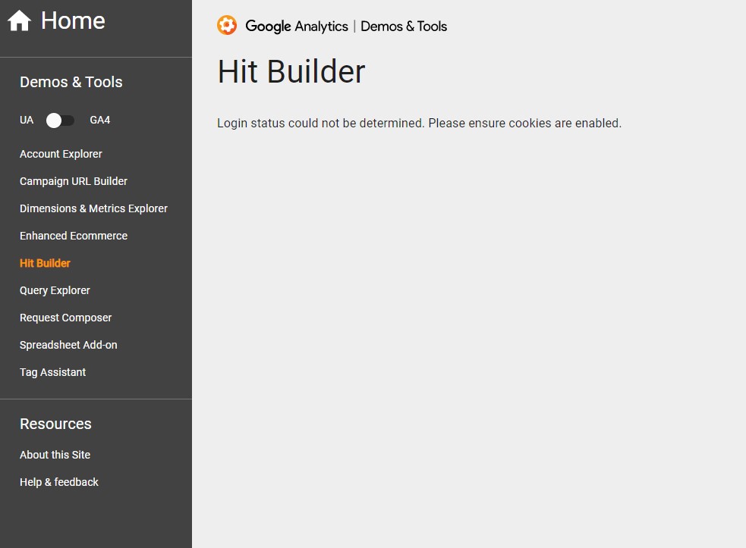Open Tag Assistant from the sidebar
Viewport: 746px width, 548px height.
(52, 372)
